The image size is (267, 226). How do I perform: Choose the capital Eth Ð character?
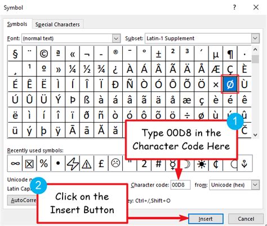click(x=115, y=84)
